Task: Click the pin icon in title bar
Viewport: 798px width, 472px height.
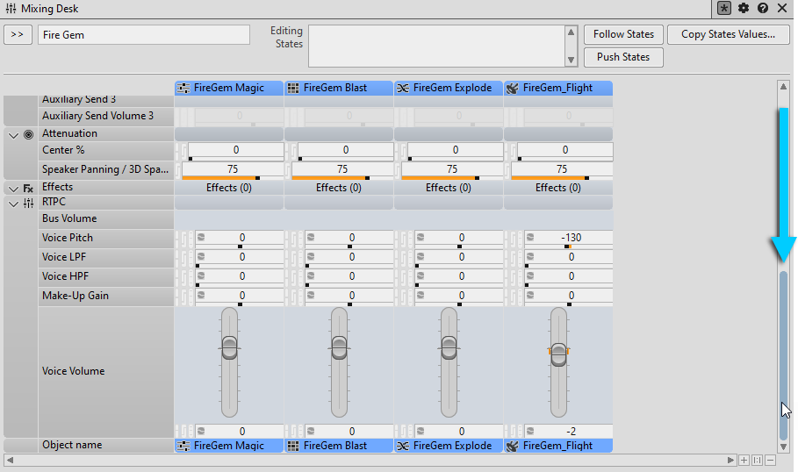Action: [724, 8]
